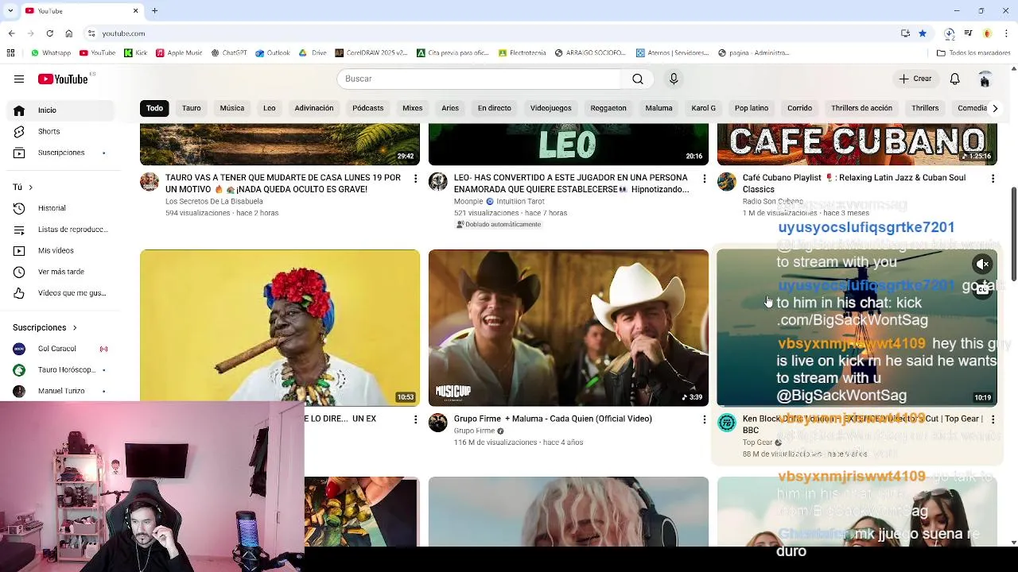This screenshot has width=1018, height=572.
Task: Bookmark this page star icon
Action: pyautogui.click(x=923, y=33)
